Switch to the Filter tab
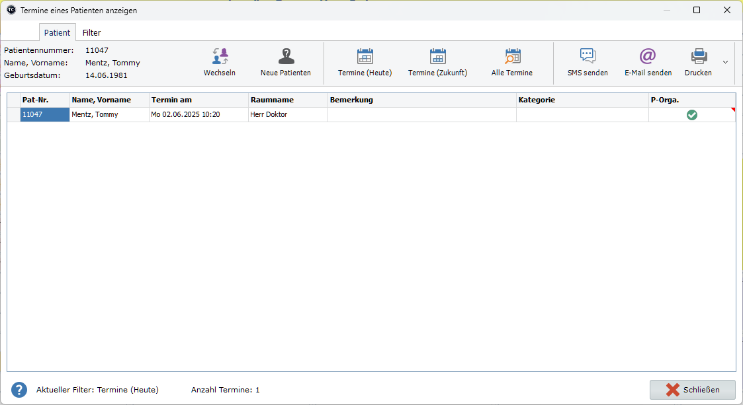This screenshot has height=405, width=743. pyautogui.click(x=91, y=32)
